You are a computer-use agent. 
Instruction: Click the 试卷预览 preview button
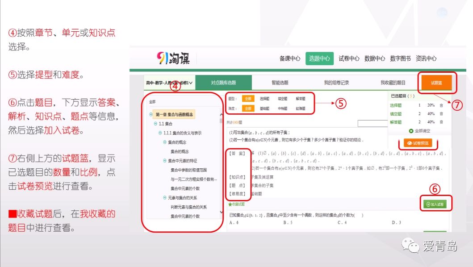point(418,143)
